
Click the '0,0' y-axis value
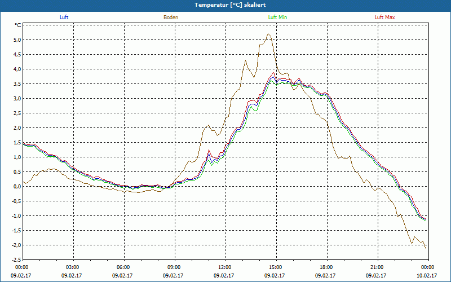[x=18, y=187]
